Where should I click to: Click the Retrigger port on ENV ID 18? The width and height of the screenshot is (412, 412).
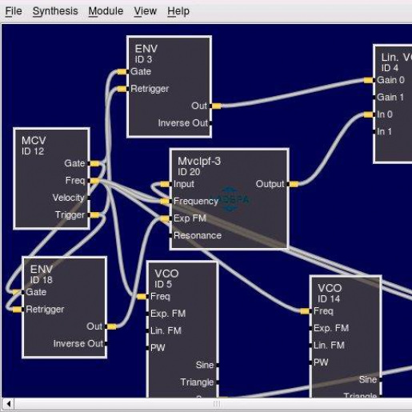click(x=18, y=310)
